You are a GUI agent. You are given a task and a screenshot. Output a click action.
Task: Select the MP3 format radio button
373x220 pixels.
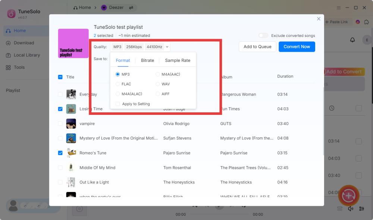pos(117,74)
